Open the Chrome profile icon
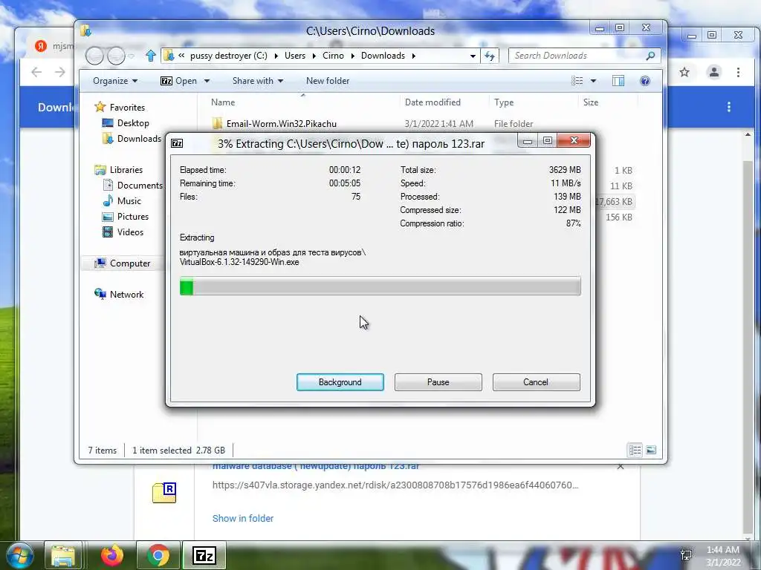 coord(714,72)
